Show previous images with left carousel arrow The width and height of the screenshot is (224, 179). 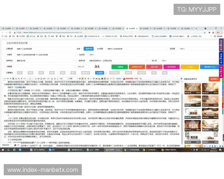click(187, 134)
